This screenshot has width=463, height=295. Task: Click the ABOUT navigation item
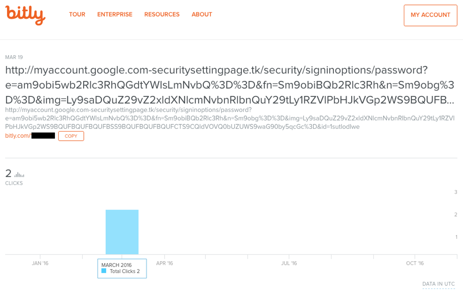(x=202, y=14)
